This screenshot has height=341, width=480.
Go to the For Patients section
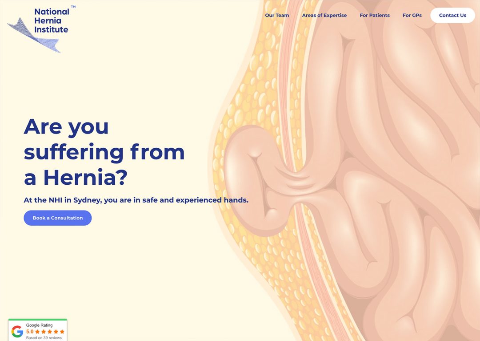[x=375, y=15]
